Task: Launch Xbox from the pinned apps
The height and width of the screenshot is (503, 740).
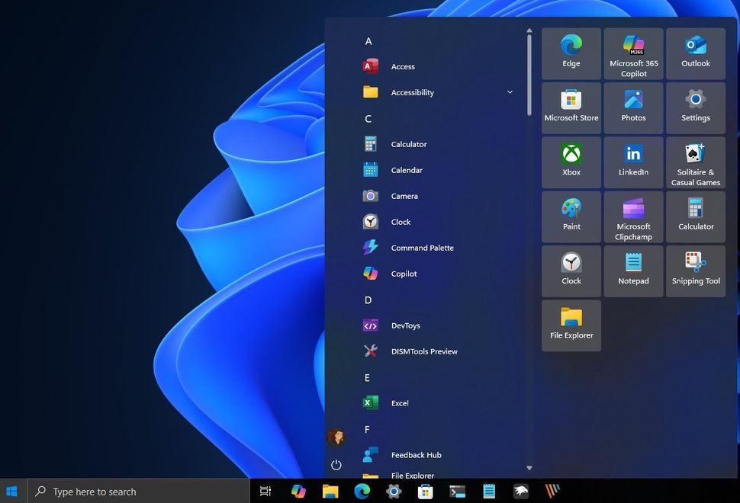Action: click(571, 162)
